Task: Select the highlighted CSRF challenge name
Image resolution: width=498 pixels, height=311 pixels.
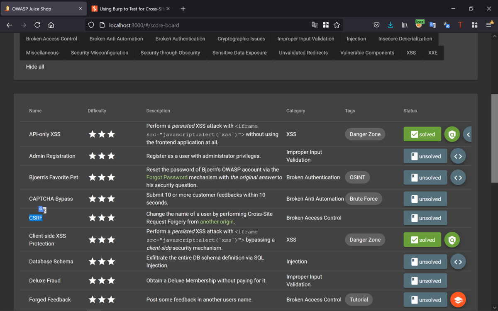Action: pyautogui.click(x=36, y=218)
